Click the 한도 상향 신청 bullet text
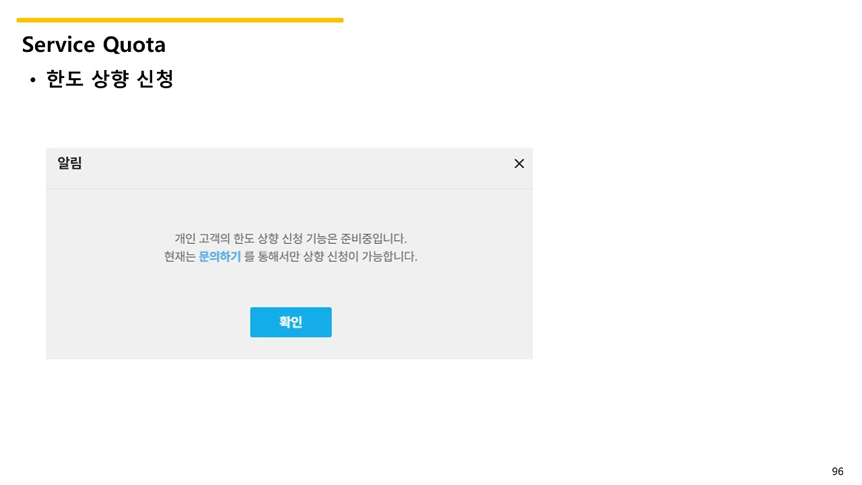The width and height of the screenshot is (862, 485). [110, 79]
